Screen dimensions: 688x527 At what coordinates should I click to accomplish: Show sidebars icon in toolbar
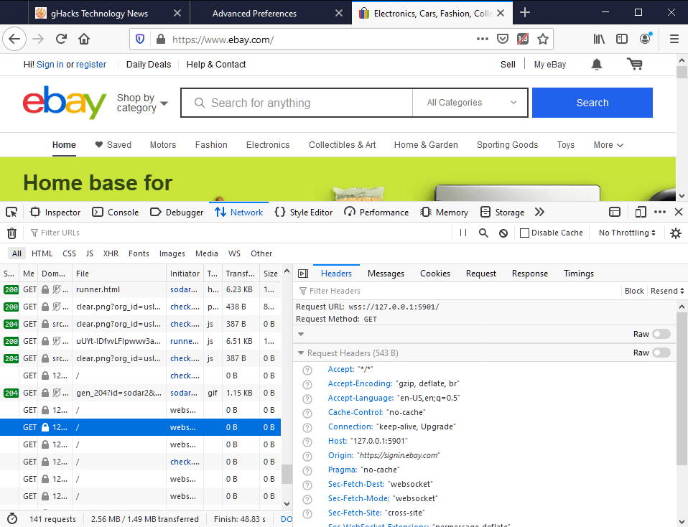pos(622,39)
